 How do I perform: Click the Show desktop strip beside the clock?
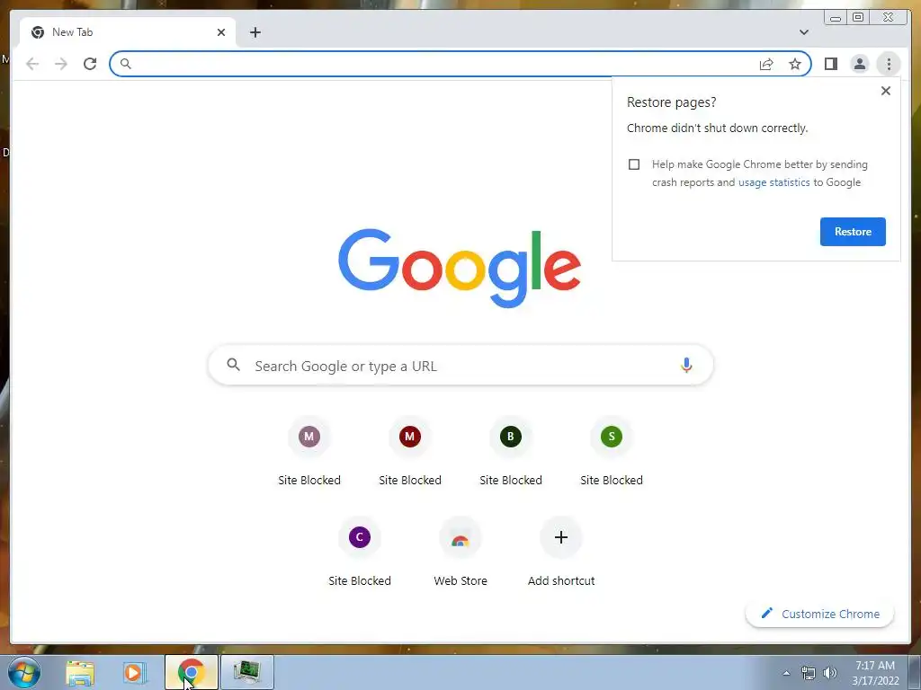(x=915, y=672)
